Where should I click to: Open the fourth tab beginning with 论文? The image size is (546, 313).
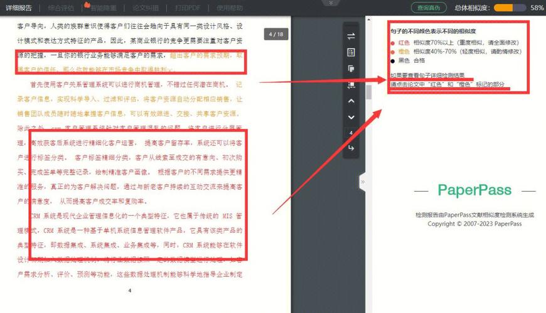[146, 8]
